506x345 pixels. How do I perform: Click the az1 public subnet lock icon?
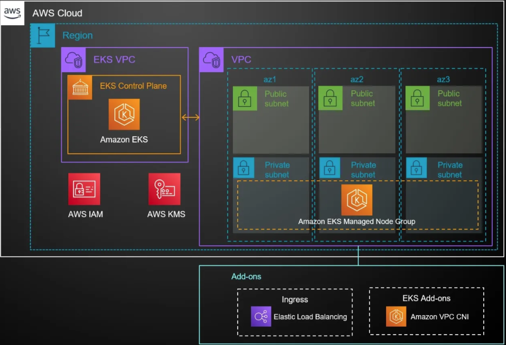click(245, 98)
